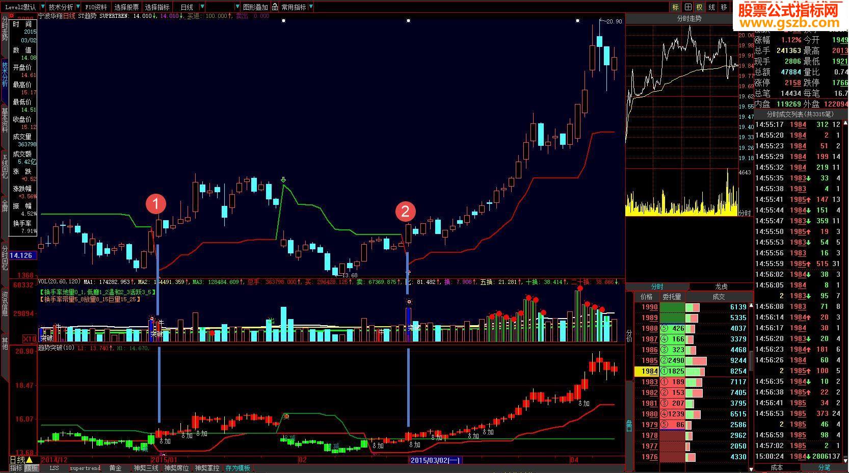The image size is (849, 473).
Task: Open the 日线 period dropdown arrow
Action: [202, 7]
